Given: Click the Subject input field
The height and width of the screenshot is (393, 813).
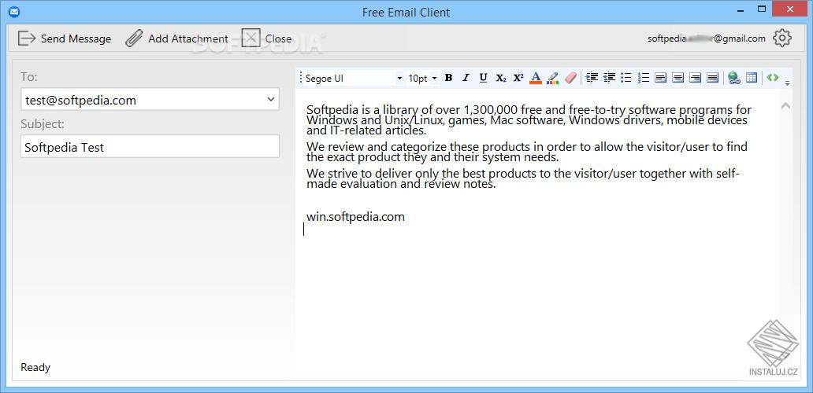Looking at the screenshot, I should click(150, 147).
